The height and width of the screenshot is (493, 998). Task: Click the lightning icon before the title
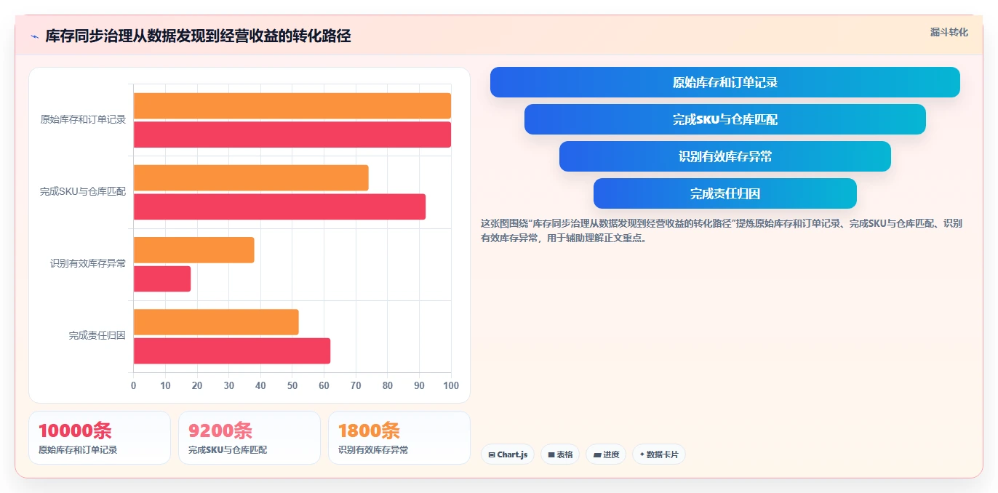(34, 36)
